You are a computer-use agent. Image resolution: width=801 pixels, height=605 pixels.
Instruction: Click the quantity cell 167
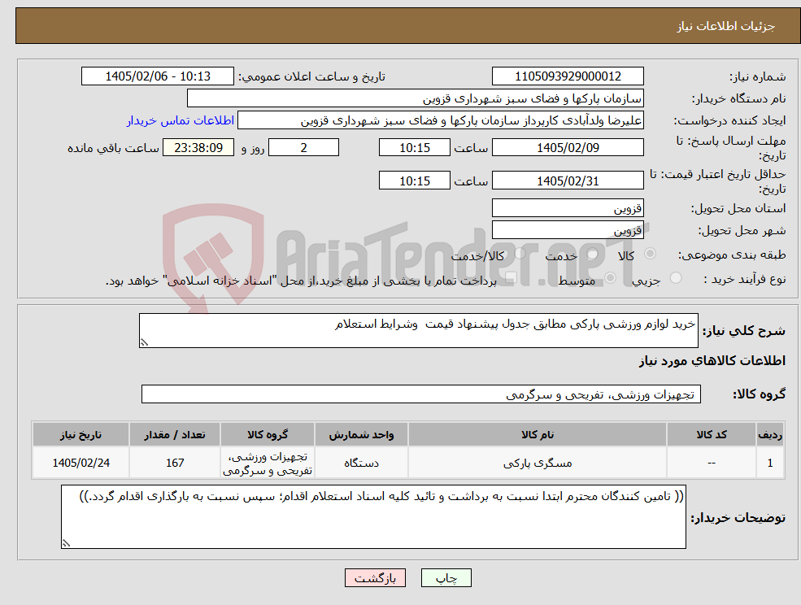[175, 463]
